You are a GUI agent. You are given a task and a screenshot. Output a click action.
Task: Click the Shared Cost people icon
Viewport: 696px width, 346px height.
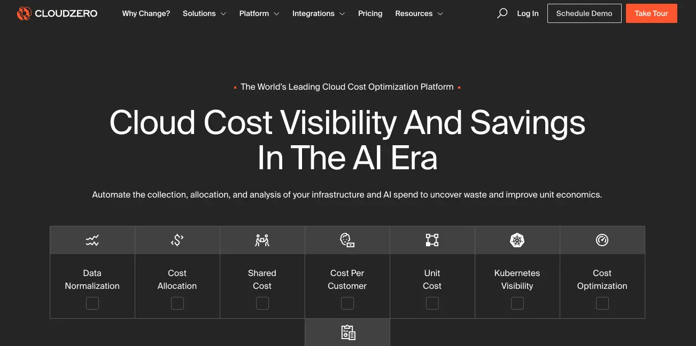click(x=262, y=240)
